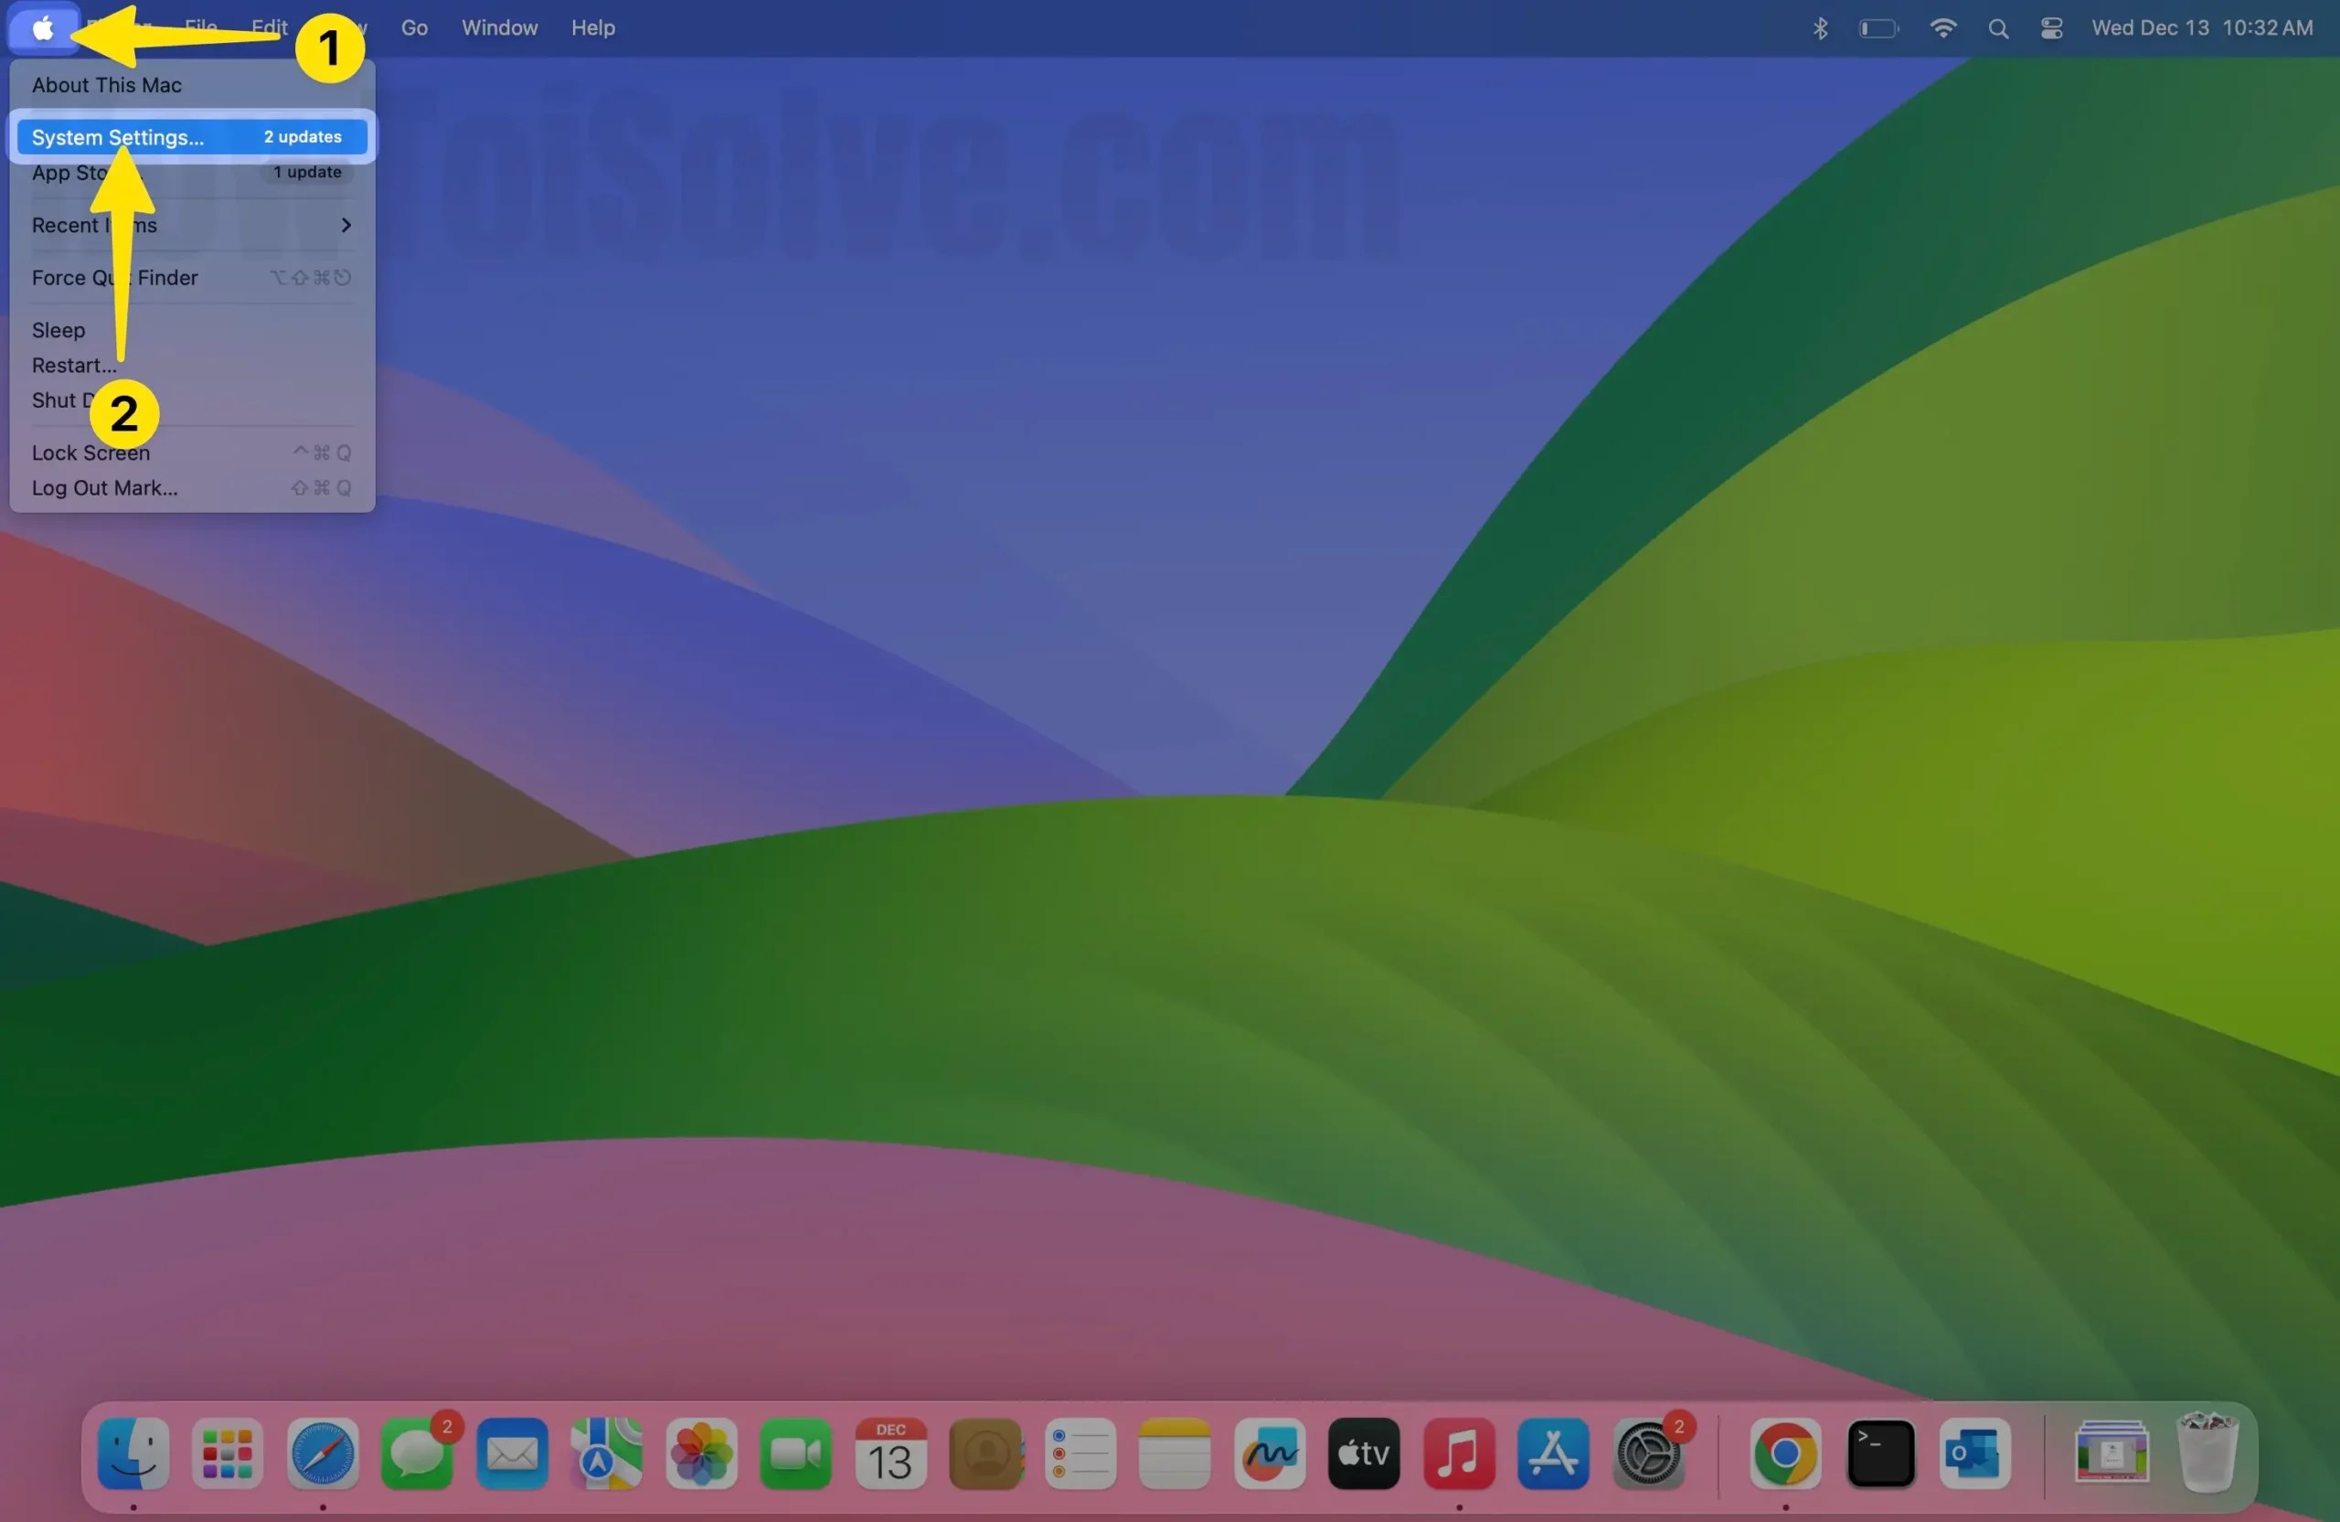This screenshot has width=2340, height=1522.
Task: Open Calendar showing December 13
Action: click(889, 1456)
